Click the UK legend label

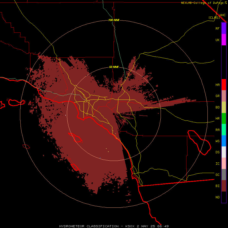pyautogui.click(x=217, y=40)
